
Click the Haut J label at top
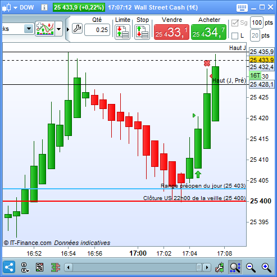(237, 48)
